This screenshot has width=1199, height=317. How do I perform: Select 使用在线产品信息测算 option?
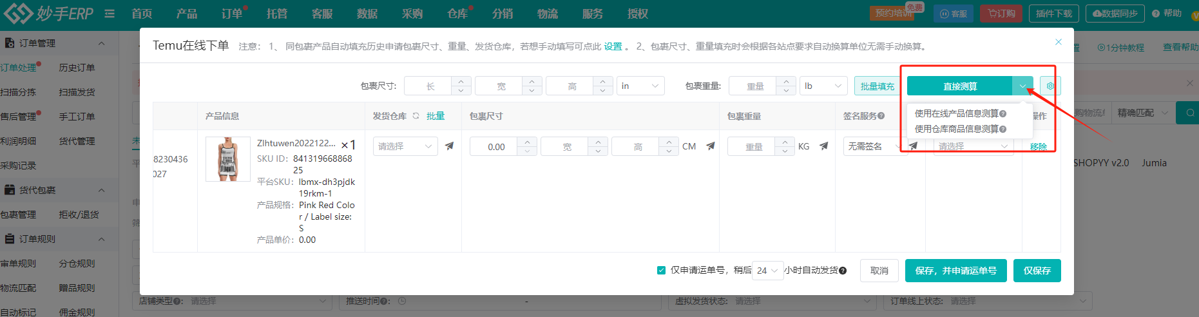point(957,113)
